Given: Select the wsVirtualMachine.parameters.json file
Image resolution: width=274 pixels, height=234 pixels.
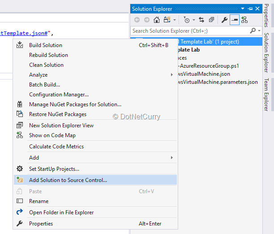Looking at the screenshot, I should 218,82.
